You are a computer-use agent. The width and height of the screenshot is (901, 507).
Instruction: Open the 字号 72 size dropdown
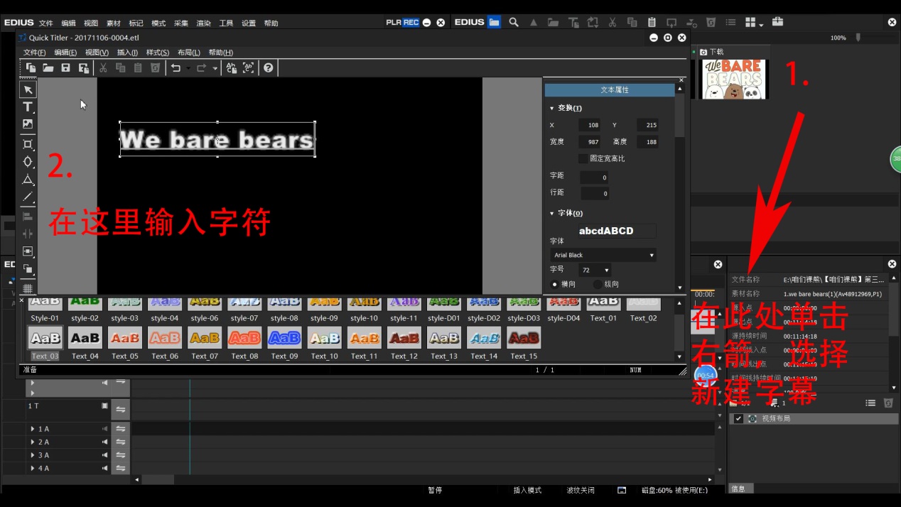595,270
